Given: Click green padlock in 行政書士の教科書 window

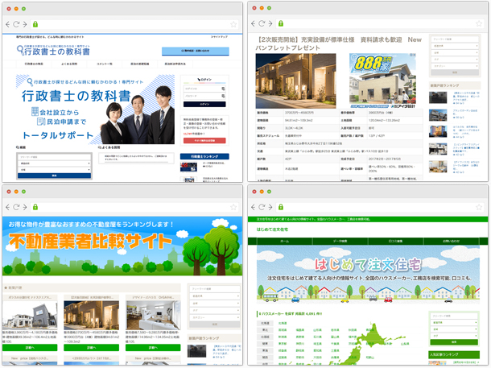Looking at the screenshot, I should coord(35,24).
